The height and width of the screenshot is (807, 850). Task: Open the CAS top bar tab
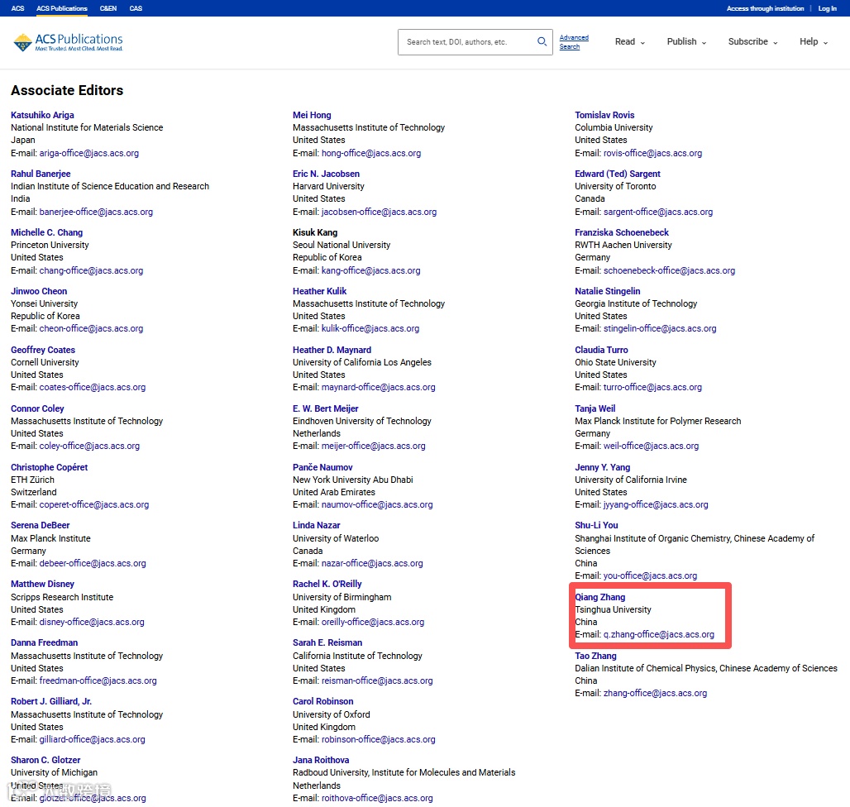(136, 8)
